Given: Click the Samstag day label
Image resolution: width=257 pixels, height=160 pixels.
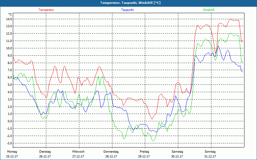Looking at the screenshot, I should coord(177,152).
